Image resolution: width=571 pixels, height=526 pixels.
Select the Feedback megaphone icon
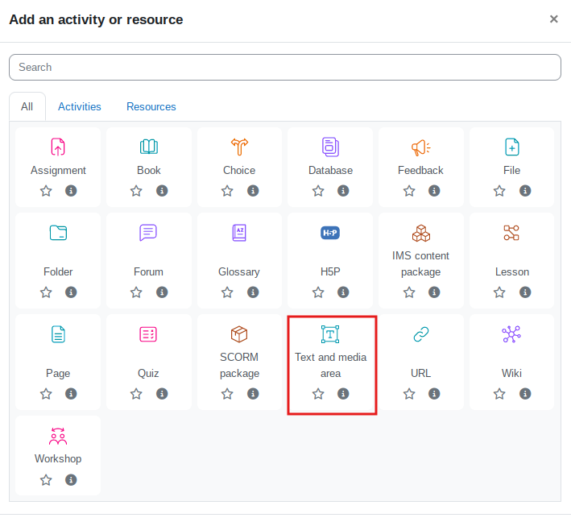click(x=420, y=147)
